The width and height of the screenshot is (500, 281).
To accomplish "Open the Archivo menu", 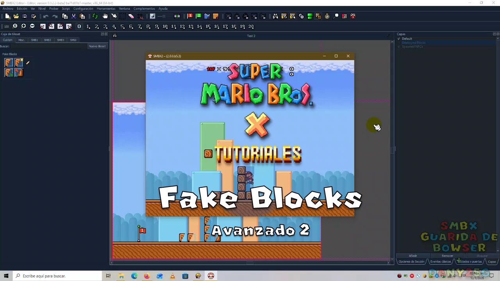I will coord(8,9).
